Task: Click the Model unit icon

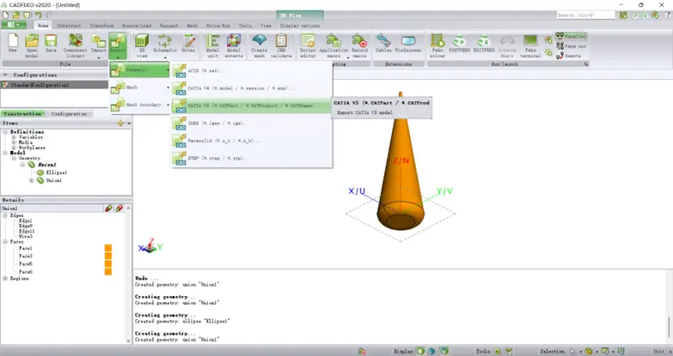Action: click(213, 45)
